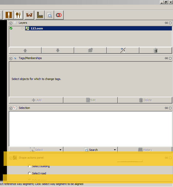The image size is (173, 187).
Task: Move layer up with the up arrow
Action: (25, 50)
